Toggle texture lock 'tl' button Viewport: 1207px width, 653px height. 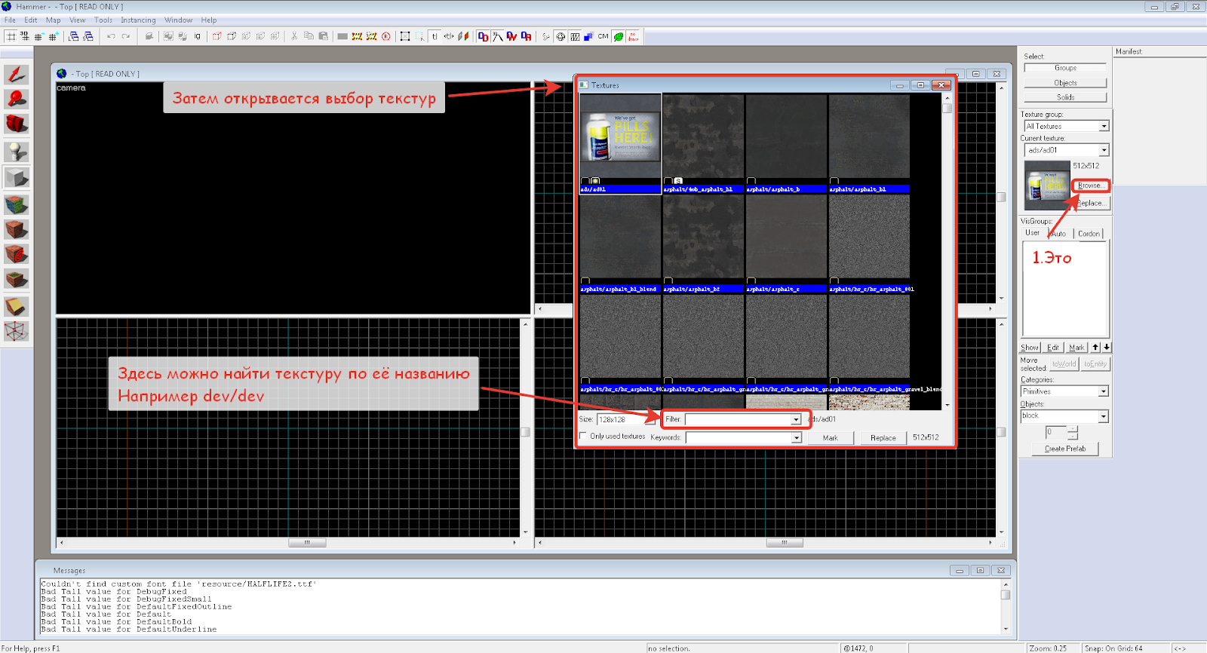point(435,36)
